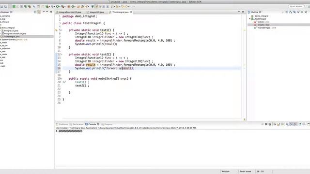This screenshot has height=174, width=310.
Task: Click the Quick Access field
Action: (296, 6)
